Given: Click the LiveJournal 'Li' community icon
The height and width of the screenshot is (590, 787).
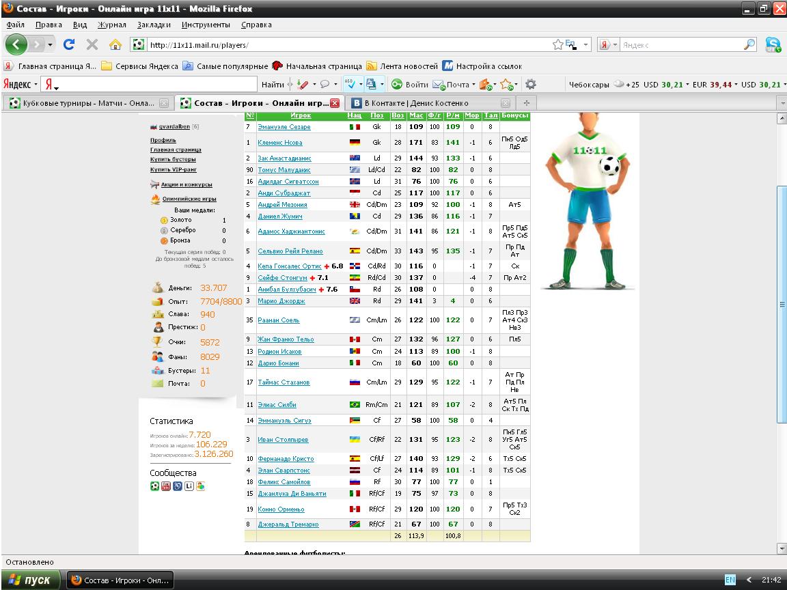Looking at the screenshot, I should (x=189, y=486).
